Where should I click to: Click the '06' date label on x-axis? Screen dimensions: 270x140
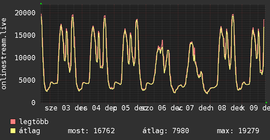click(x=162, y=108)
